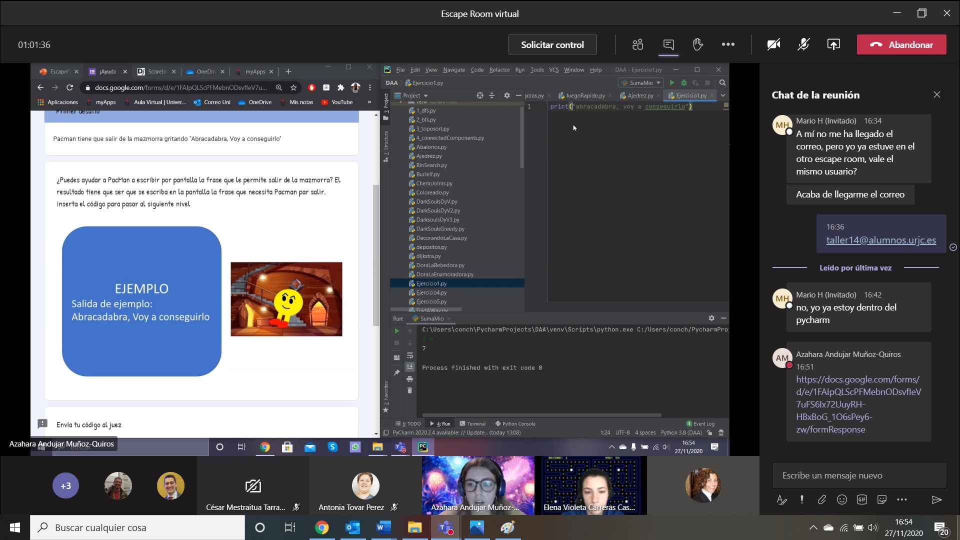This screenshot has width=960, height=540.
Task: Toggle camera on or off
Action: [x=773, y=44]
